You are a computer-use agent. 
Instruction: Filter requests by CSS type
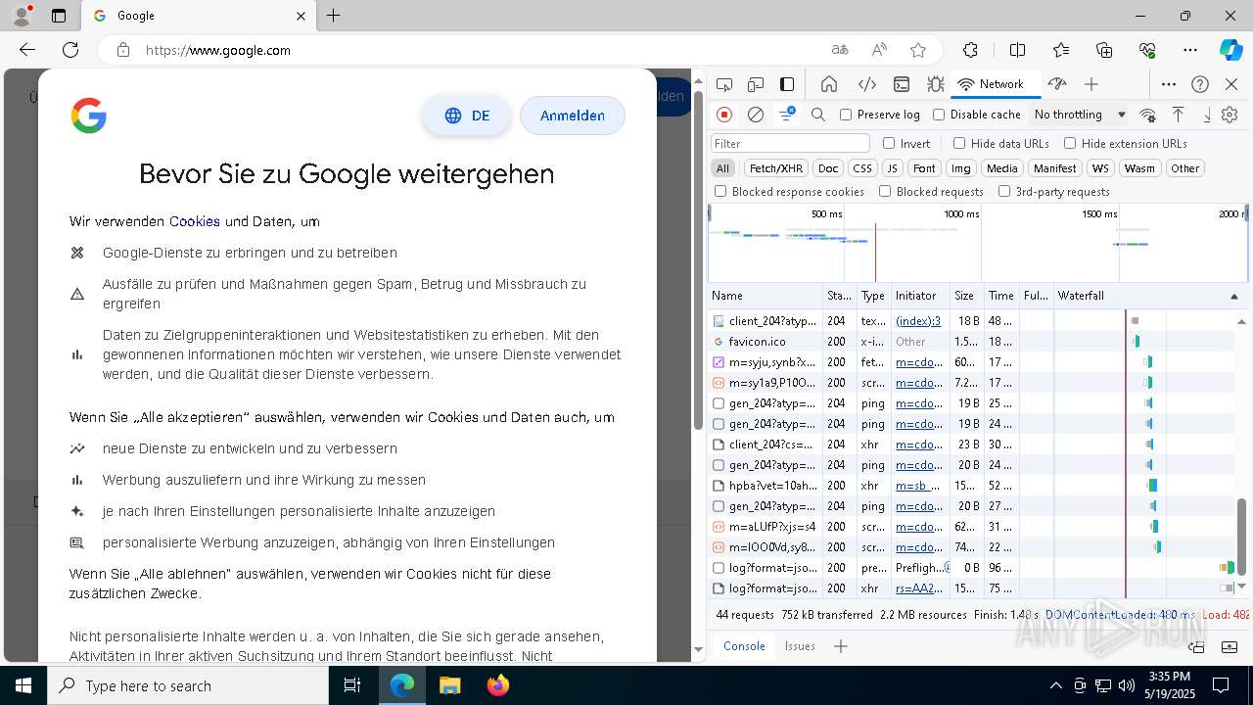coord(861,168)
